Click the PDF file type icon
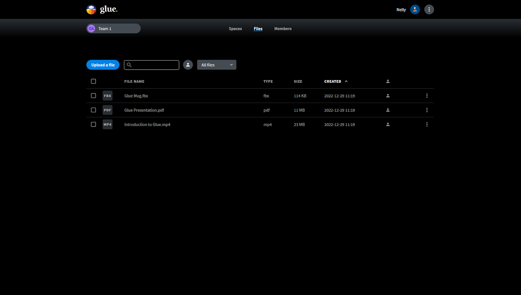The image size is (521, 295). tap(107, 110)
